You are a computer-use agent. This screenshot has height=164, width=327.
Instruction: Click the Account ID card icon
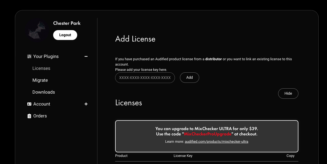[29, 104]
